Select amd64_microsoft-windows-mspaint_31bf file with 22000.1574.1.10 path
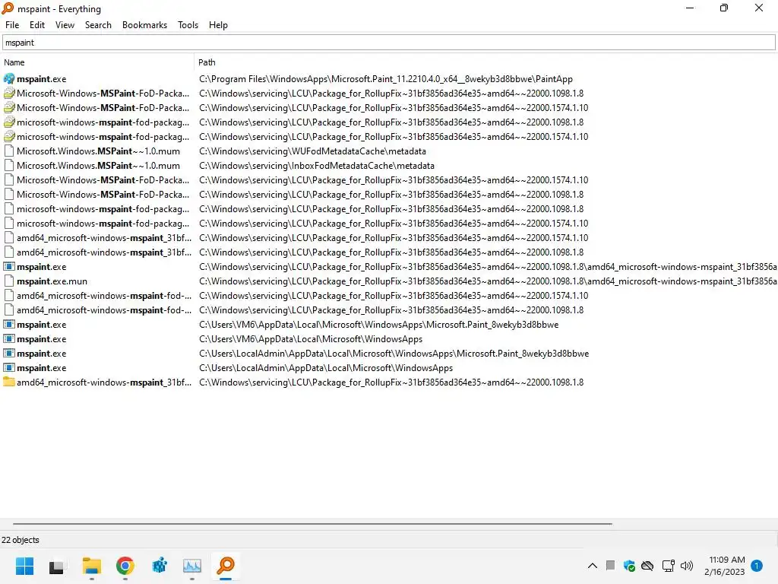Image resolution: width=778 pixels, height=584 pixels. coord(103,238)
